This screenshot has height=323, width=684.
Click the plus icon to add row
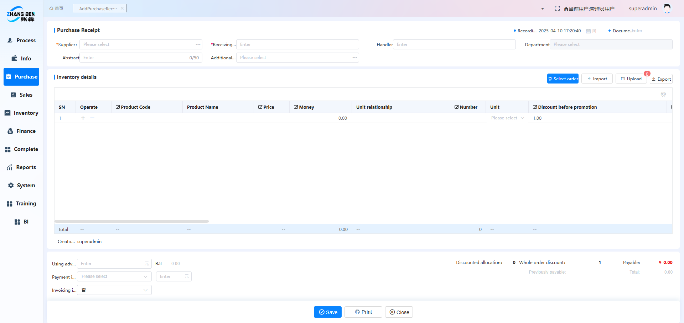[x=83, y=118]
